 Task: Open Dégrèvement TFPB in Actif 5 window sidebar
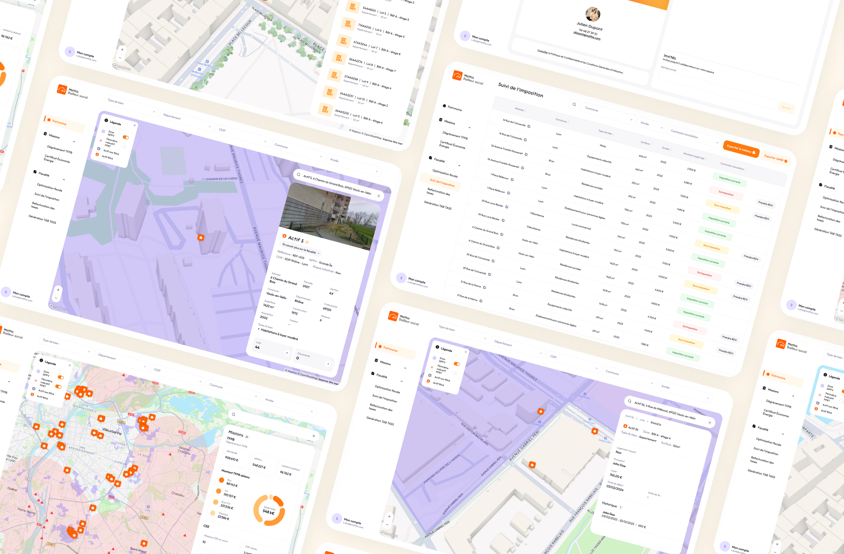point(60,149)
